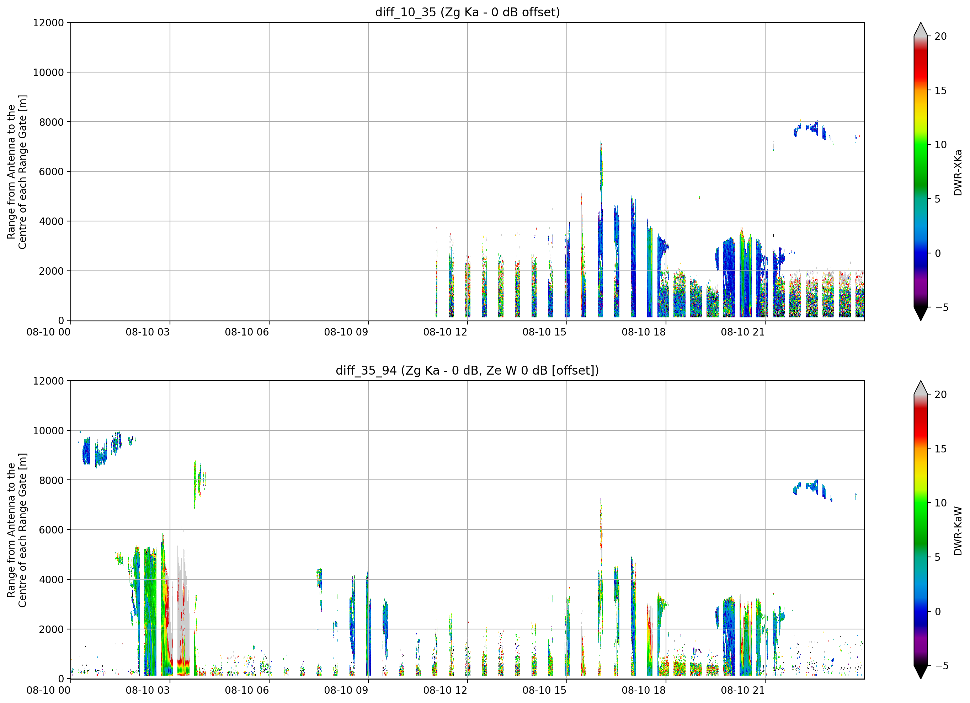Click the "8000" y-tick of the diff_10_35 plot
The image size is (970, 703).
[51, 122]
